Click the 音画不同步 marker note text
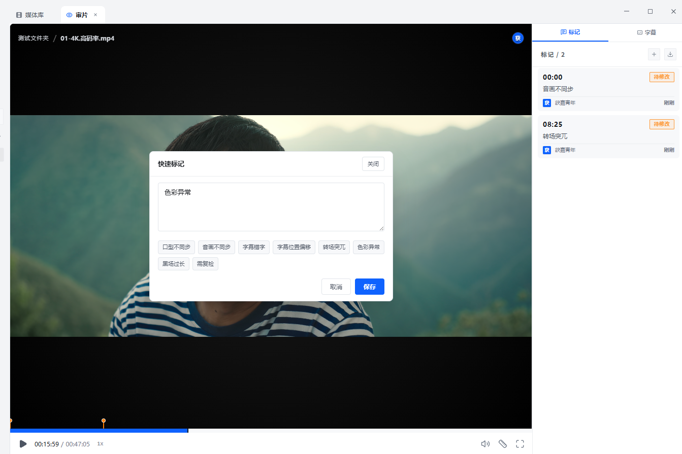 coord(558,89)
